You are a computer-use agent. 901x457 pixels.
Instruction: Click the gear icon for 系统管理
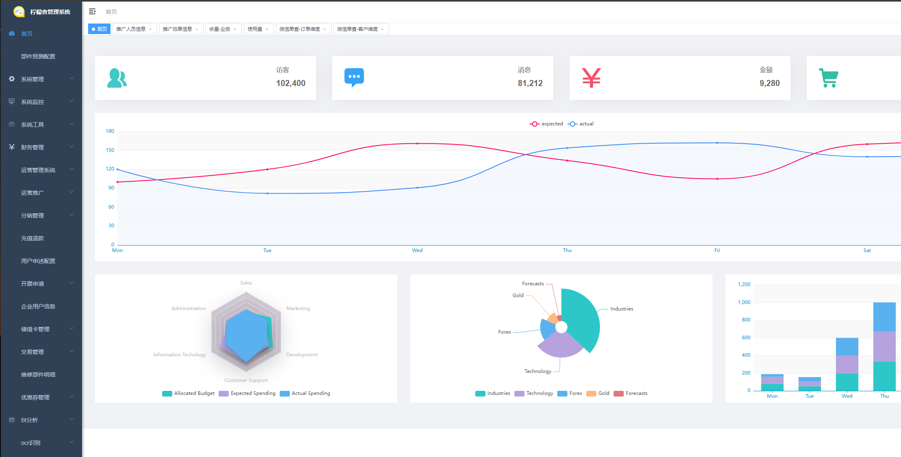click(x=12, y=79)
